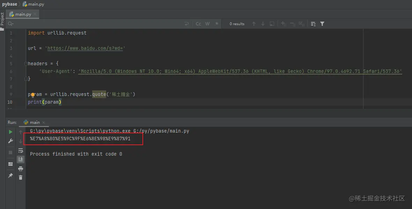Click the main.py breadcrumb in navigation bar
Image resolution: width=412 pixels, height=209 pixels.
pos(34,4)
